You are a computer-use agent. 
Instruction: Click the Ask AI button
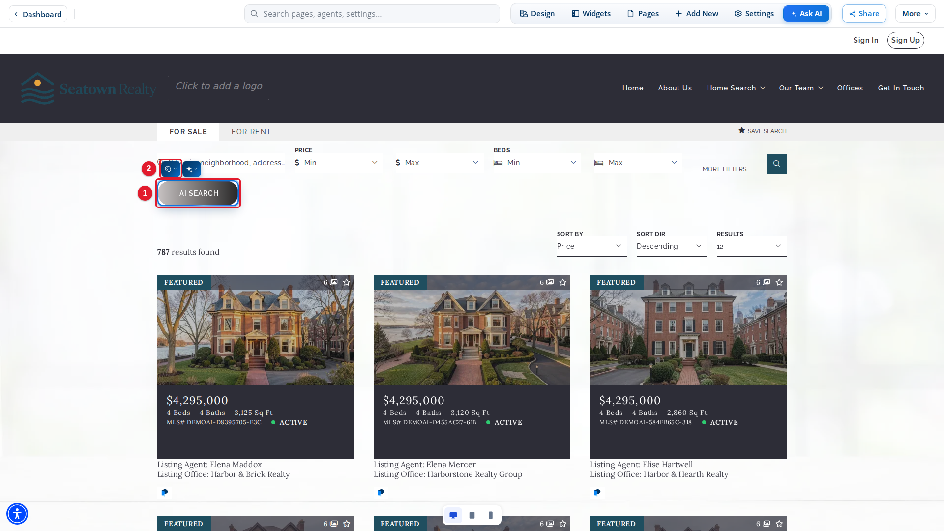[x=806, y=14]
